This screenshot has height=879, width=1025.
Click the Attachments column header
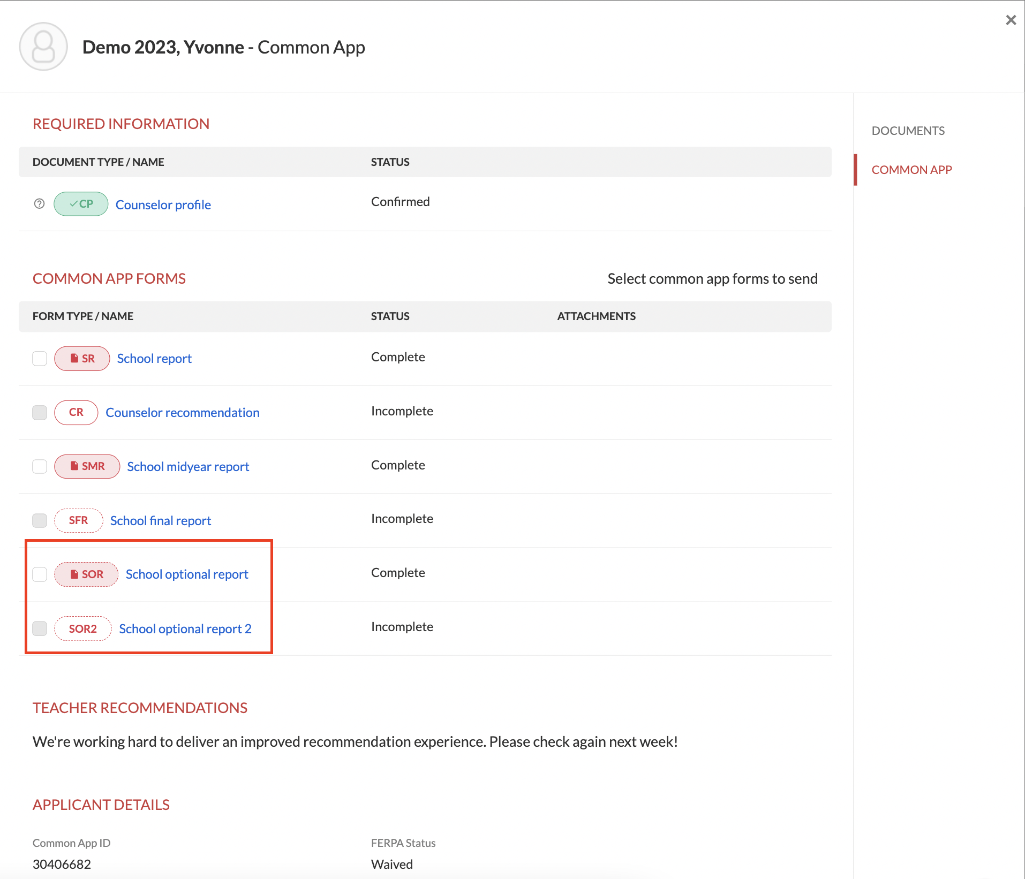(597, 316)
